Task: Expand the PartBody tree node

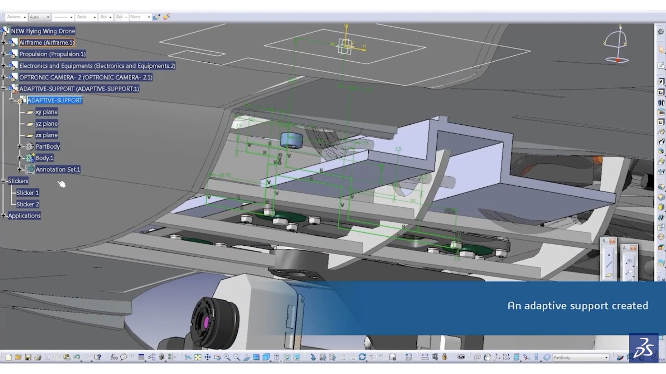Action: (19, 146)
